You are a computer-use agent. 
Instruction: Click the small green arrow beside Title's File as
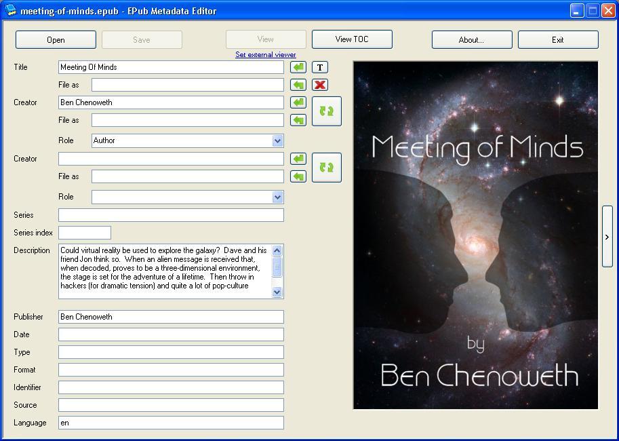click(x=297, y=84)
